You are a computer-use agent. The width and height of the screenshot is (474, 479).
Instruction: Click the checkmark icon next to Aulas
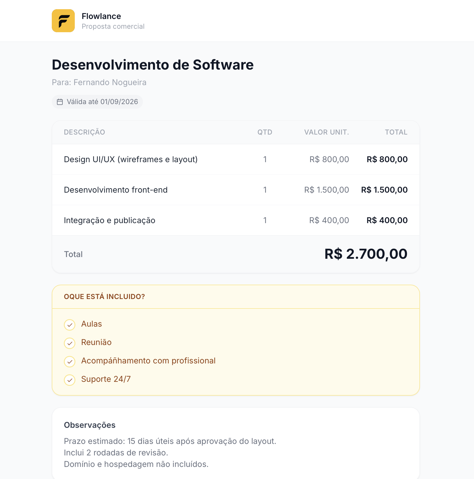70,325
